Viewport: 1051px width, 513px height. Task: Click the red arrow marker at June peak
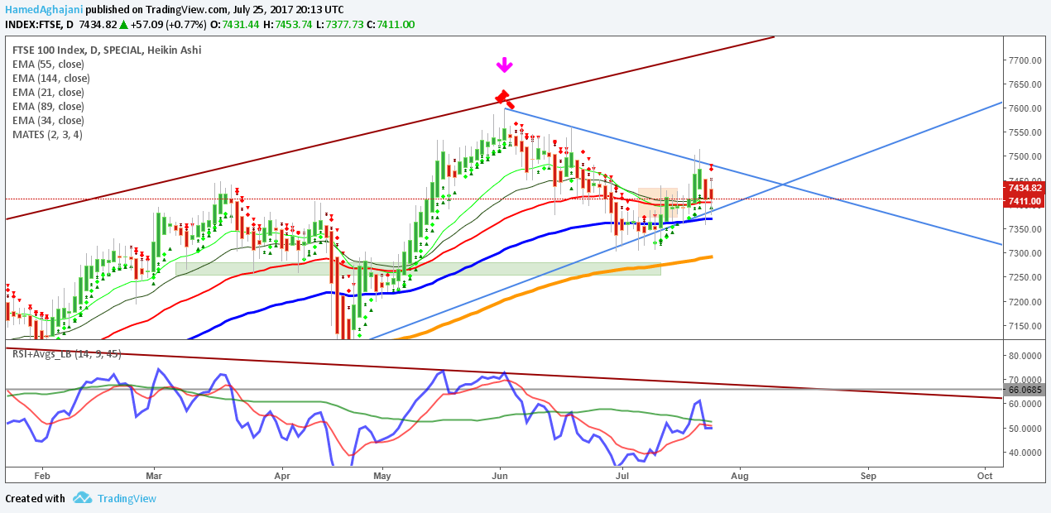coord(504,100)
